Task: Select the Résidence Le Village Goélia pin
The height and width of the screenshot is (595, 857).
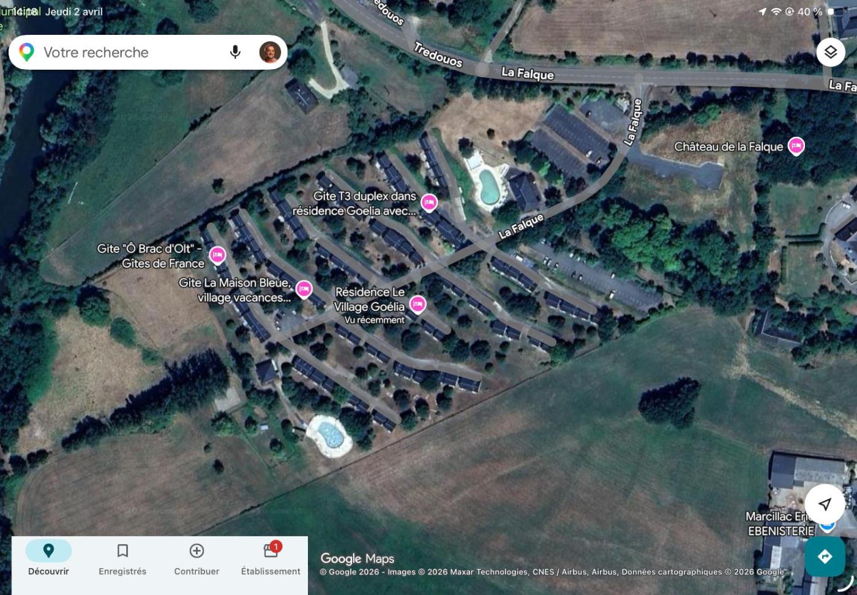Action: click(x=417, y=304)
